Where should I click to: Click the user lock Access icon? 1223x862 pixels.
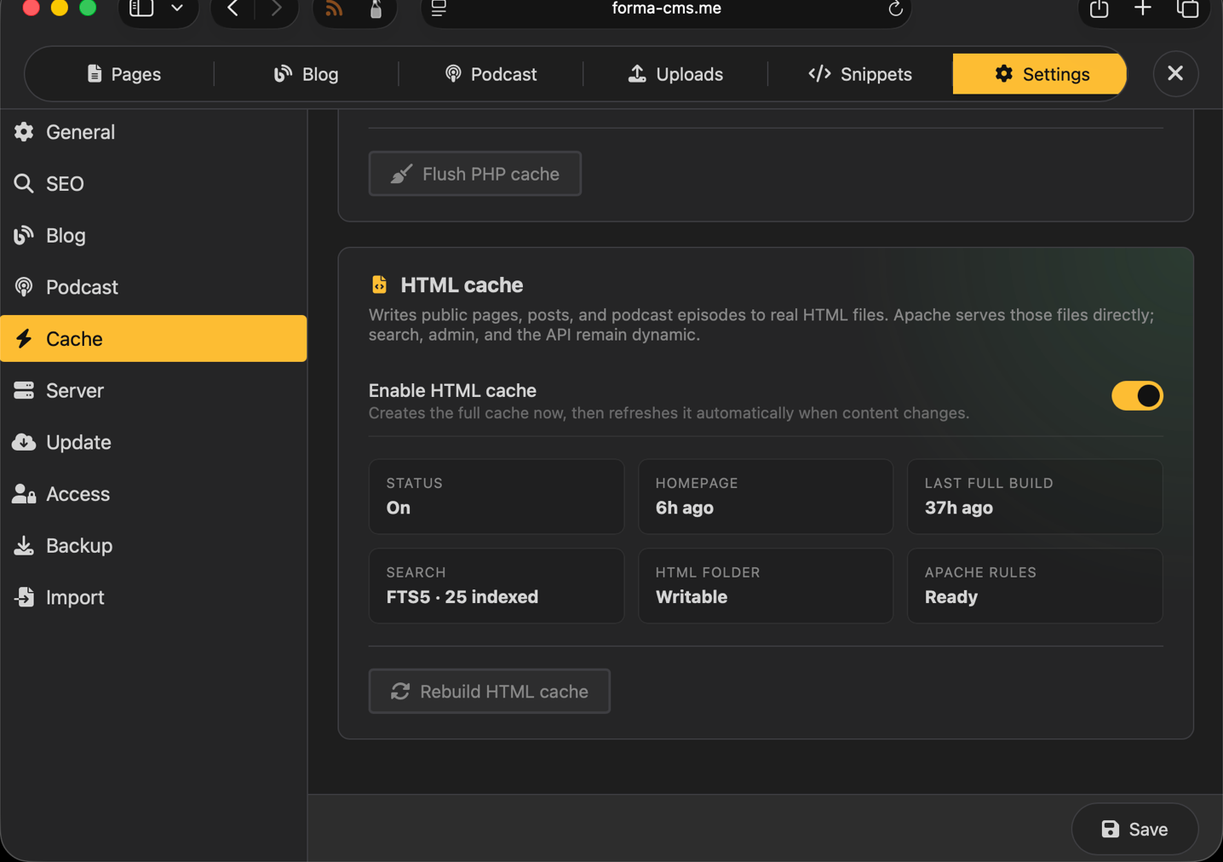(x=24, y=494)
